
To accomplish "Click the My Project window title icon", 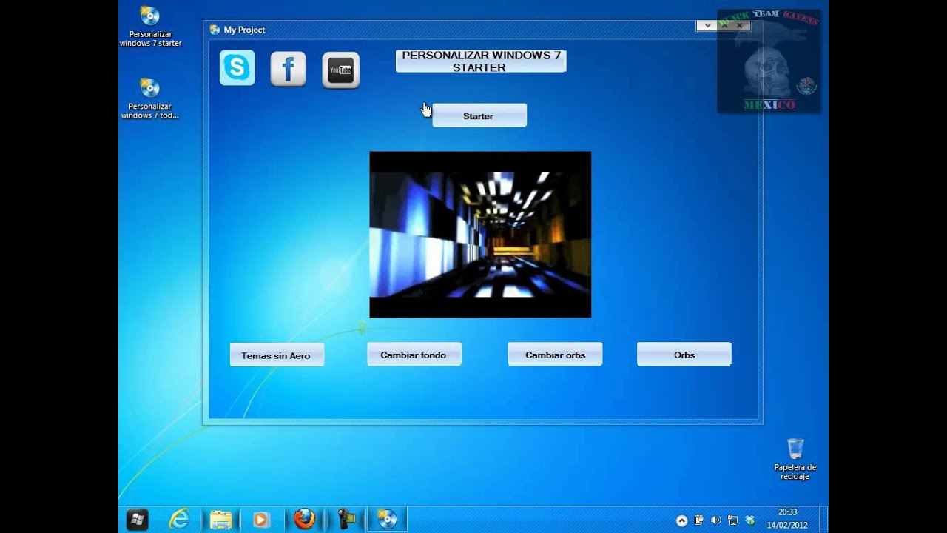I will pyautogui.click(x=215, y=30).
